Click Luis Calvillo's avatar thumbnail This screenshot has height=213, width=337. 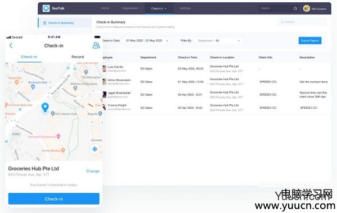[104, 68]
